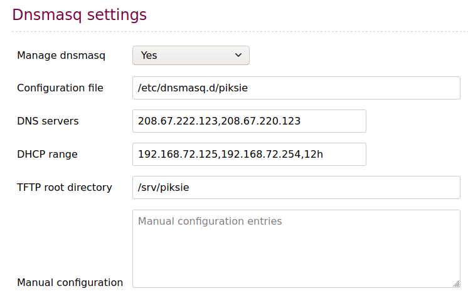Click the Configuration file label
Image resolution: width=468 pixels, height=296 pixels.
pos(60,88)
